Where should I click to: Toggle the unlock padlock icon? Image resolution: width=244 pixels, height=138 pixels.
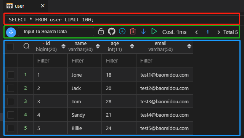click(x=101, y=31)
